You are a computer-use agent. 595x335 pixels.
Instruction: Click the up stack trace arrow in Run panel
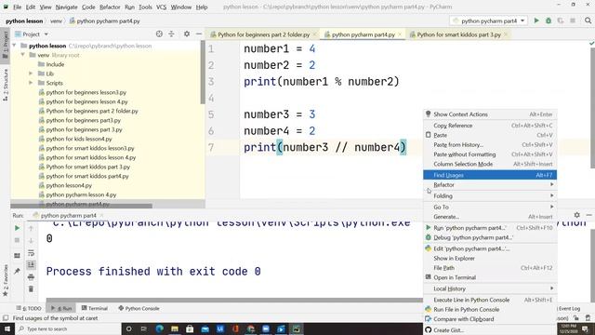pyautogui.click(x=31, y=228)
